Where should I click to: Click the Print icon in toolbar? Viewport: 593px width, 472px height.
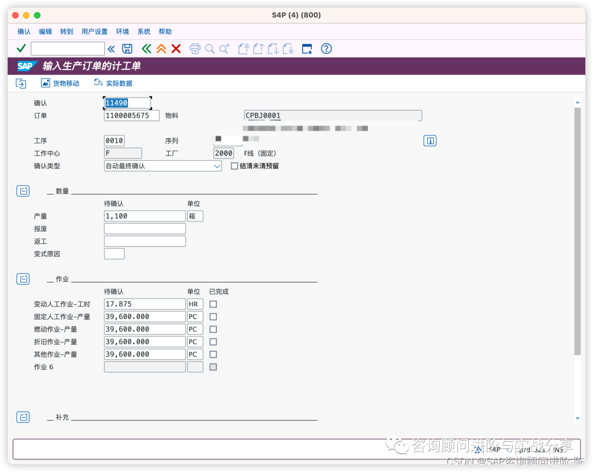point(195,49)
